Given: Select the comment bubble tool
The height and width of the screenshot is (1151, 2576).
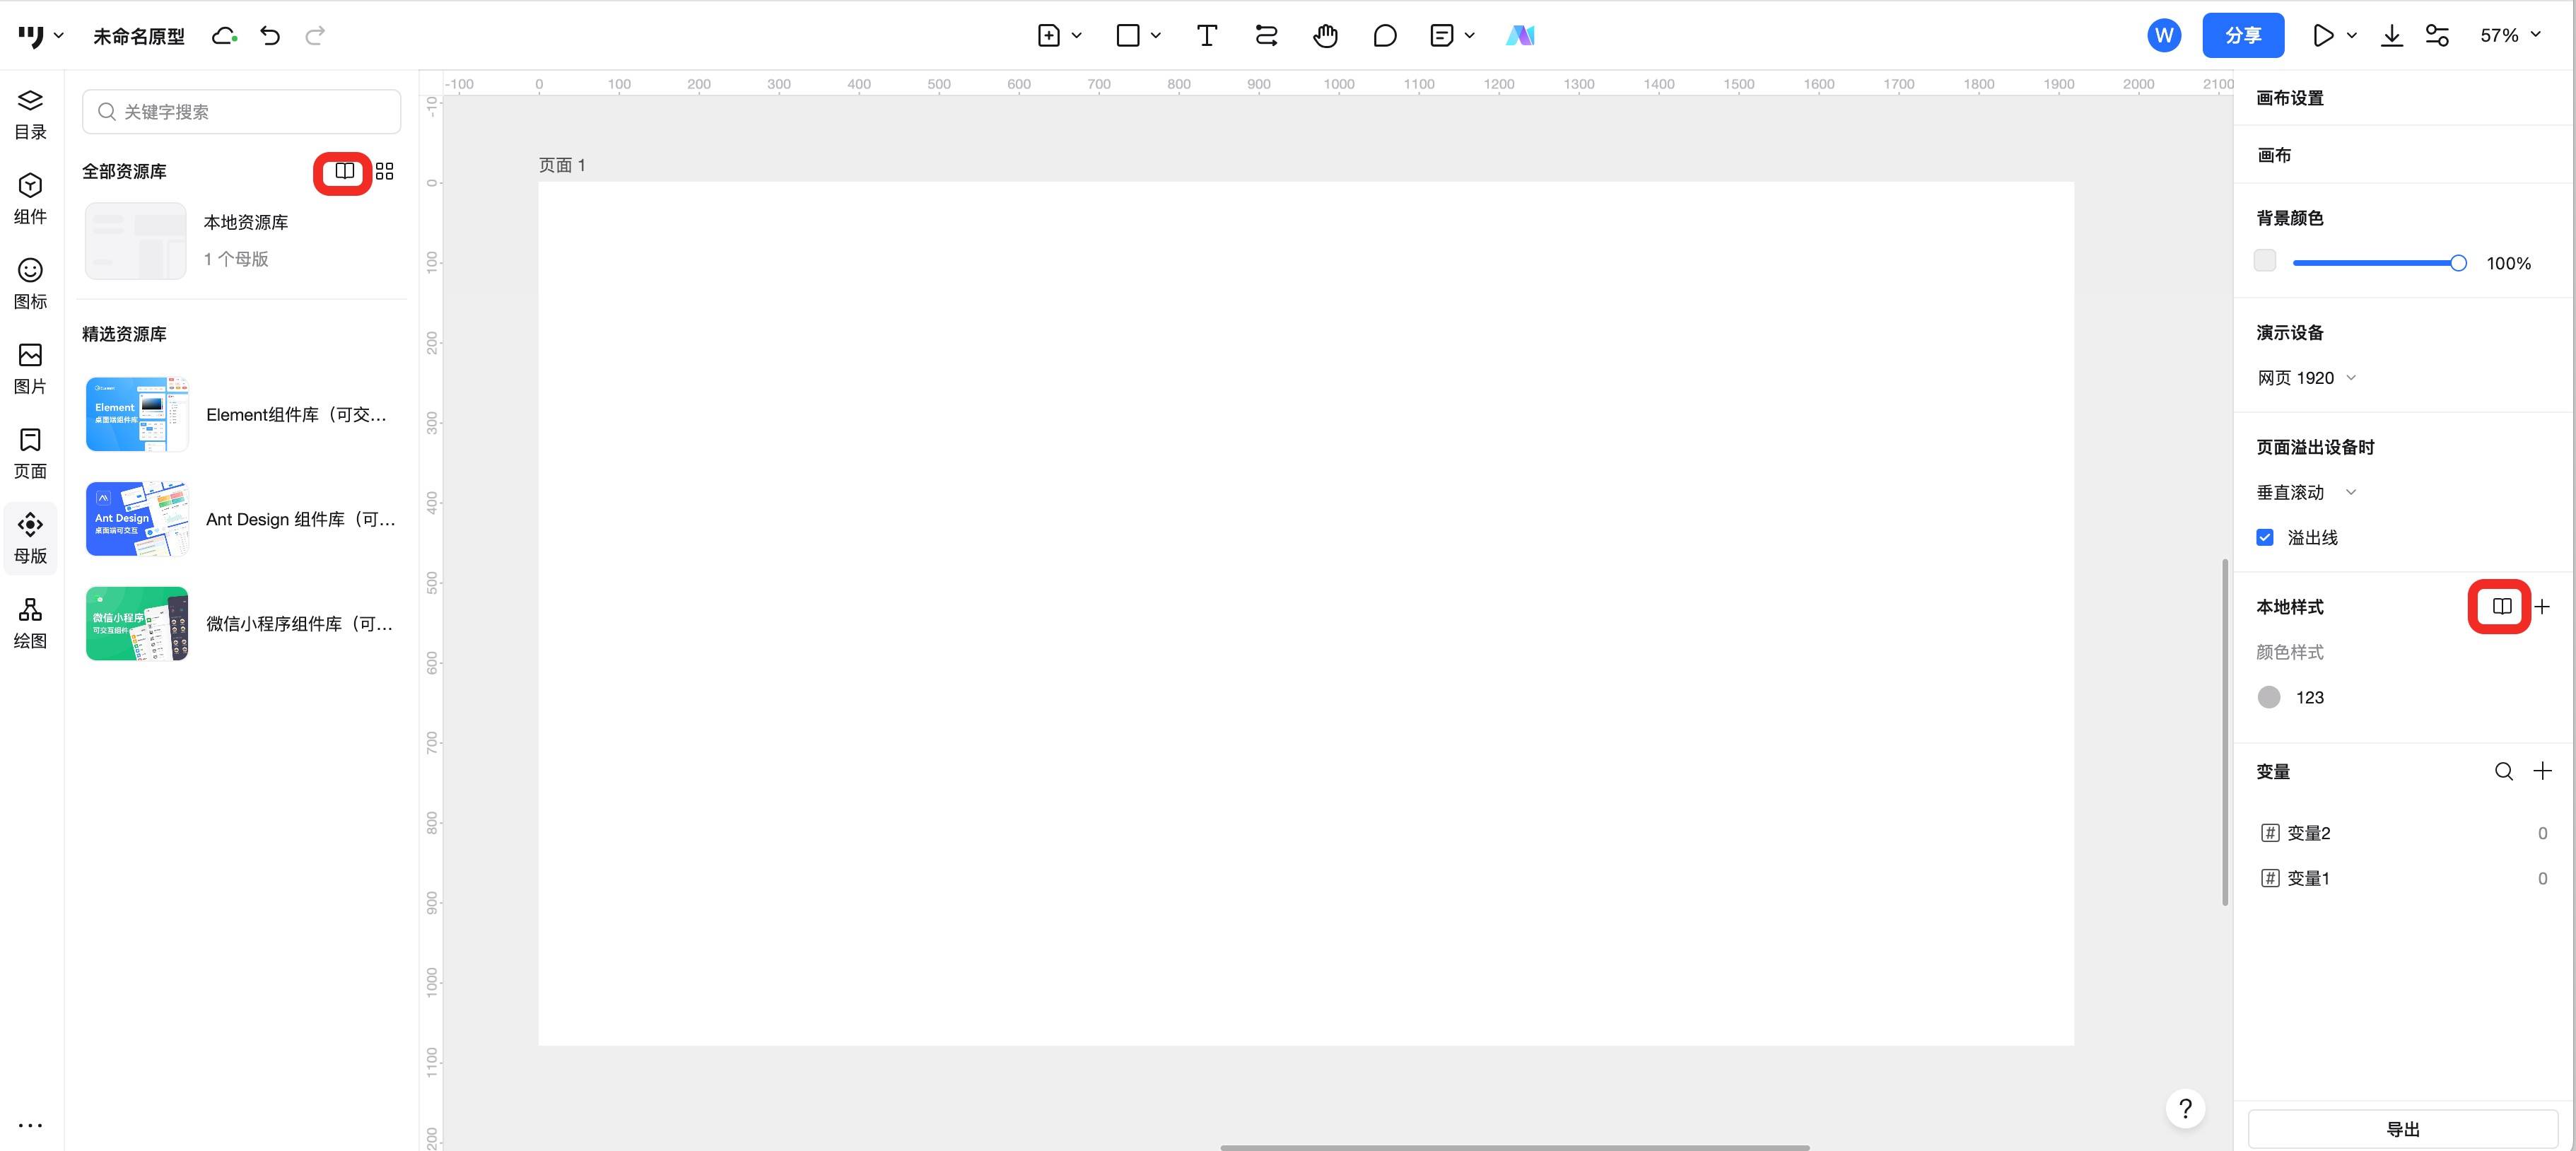Looking at the screenshot, I should point(1385,36).
